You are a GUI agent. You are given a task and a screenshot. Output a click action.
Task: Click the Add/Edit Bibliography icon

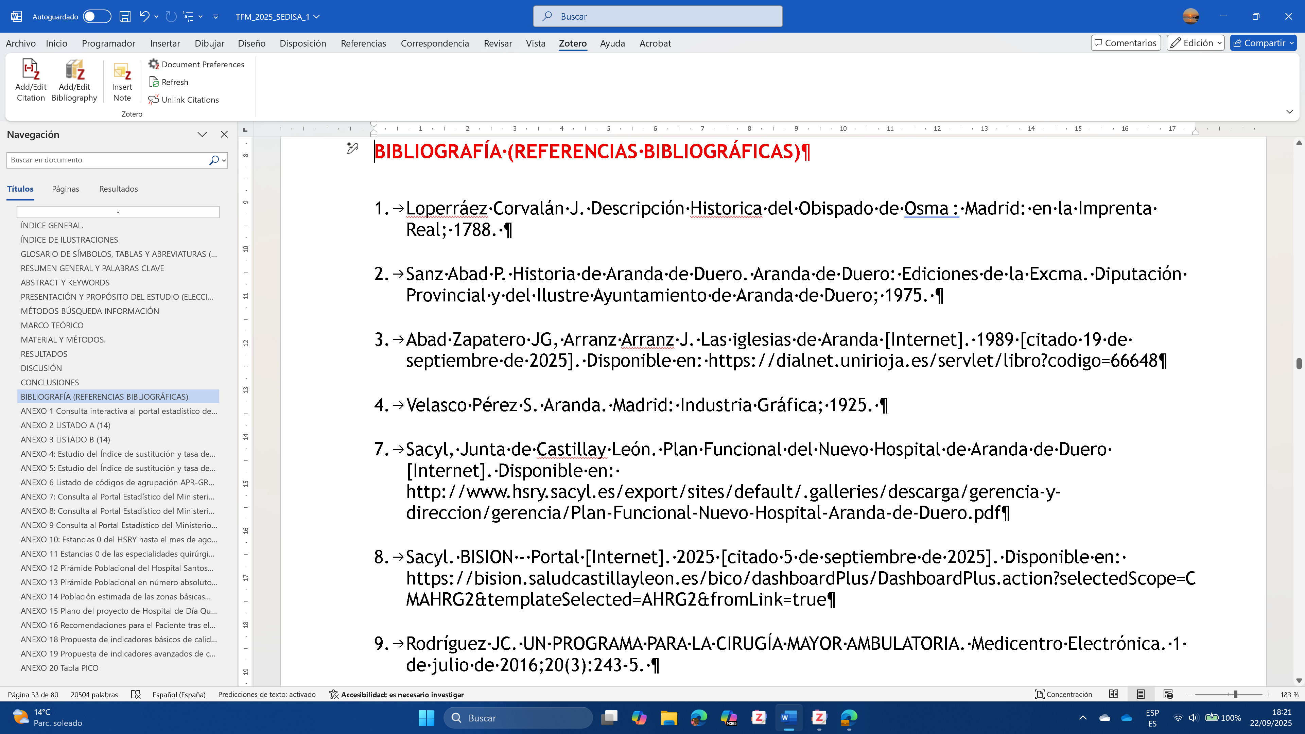pyautogui.click(x=74, y=70)
